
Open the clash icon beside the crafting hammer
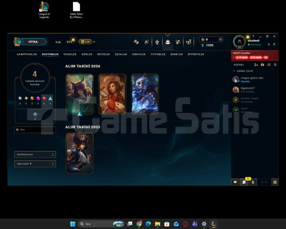pyautogui.click(x=147, y=42)
